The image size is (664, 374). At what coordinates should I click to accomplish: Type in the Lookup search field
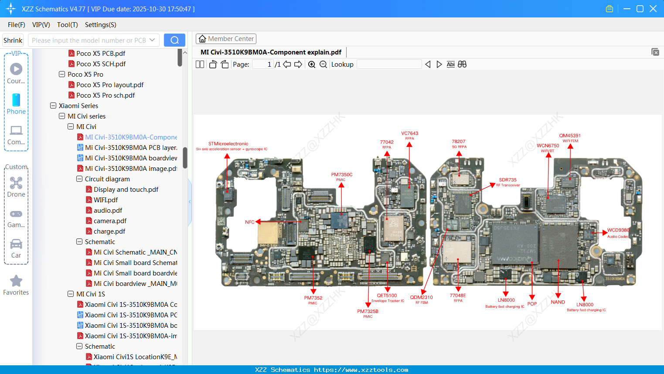pos(389,64)
